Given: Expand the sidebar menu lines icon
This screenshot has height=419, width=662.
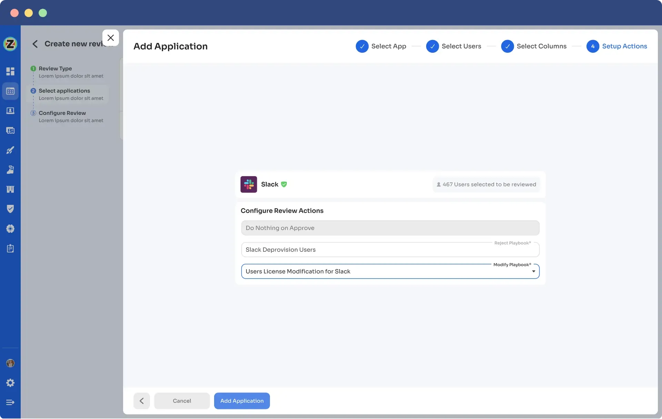Looking at the screenshot, I should point(10,402).
